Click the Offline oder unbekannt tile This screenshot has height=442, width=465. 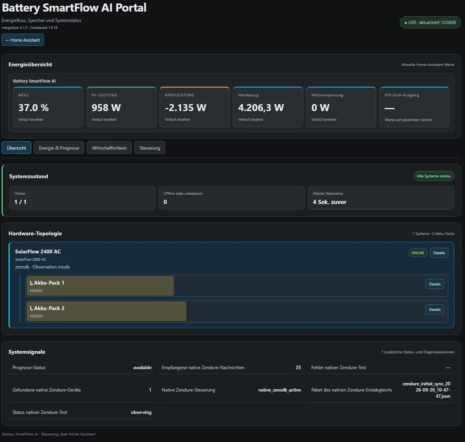pos(231,198)
